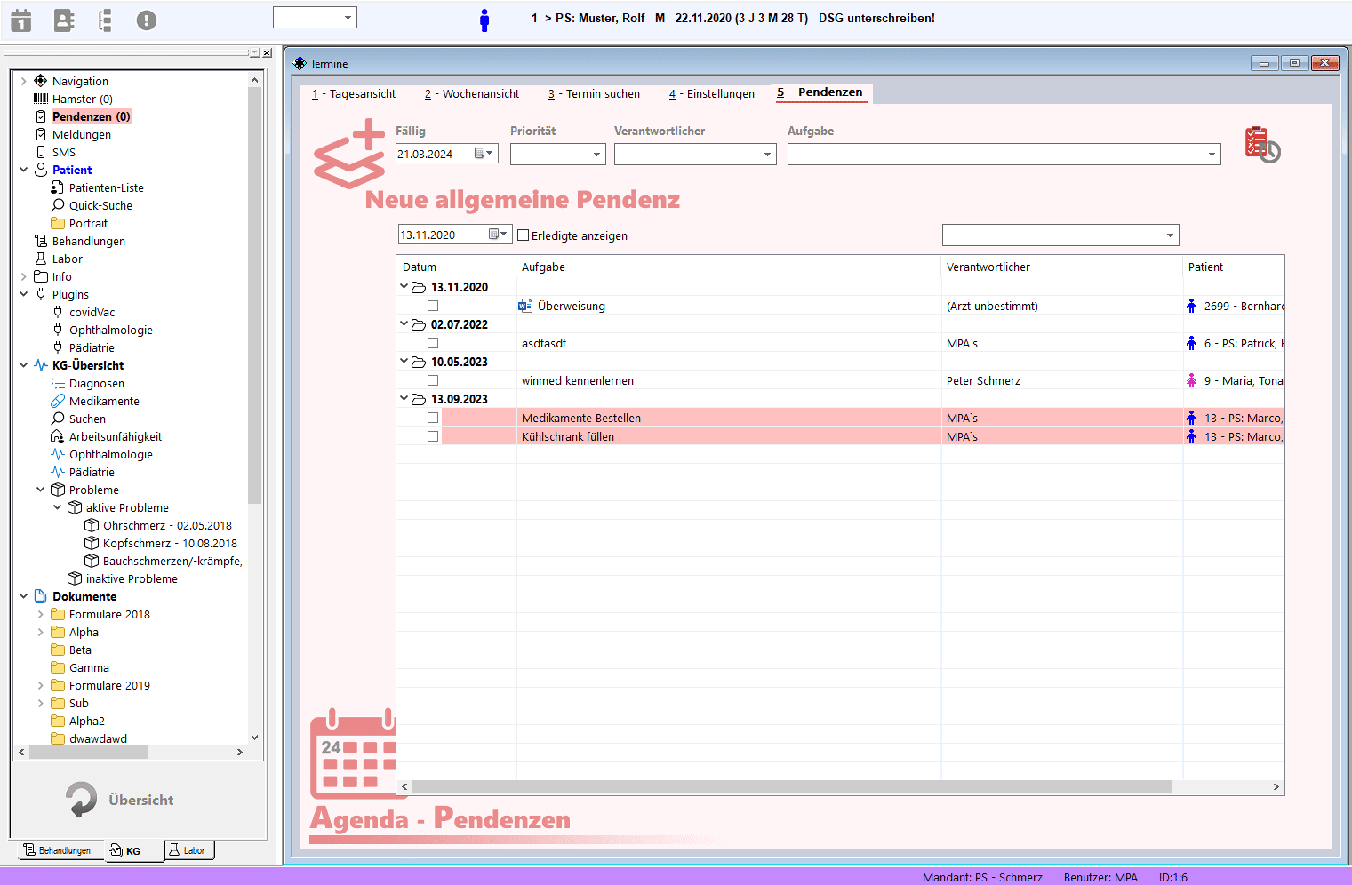
Task: Click the blue patient figure in header
Action: [x=484, y=20]
